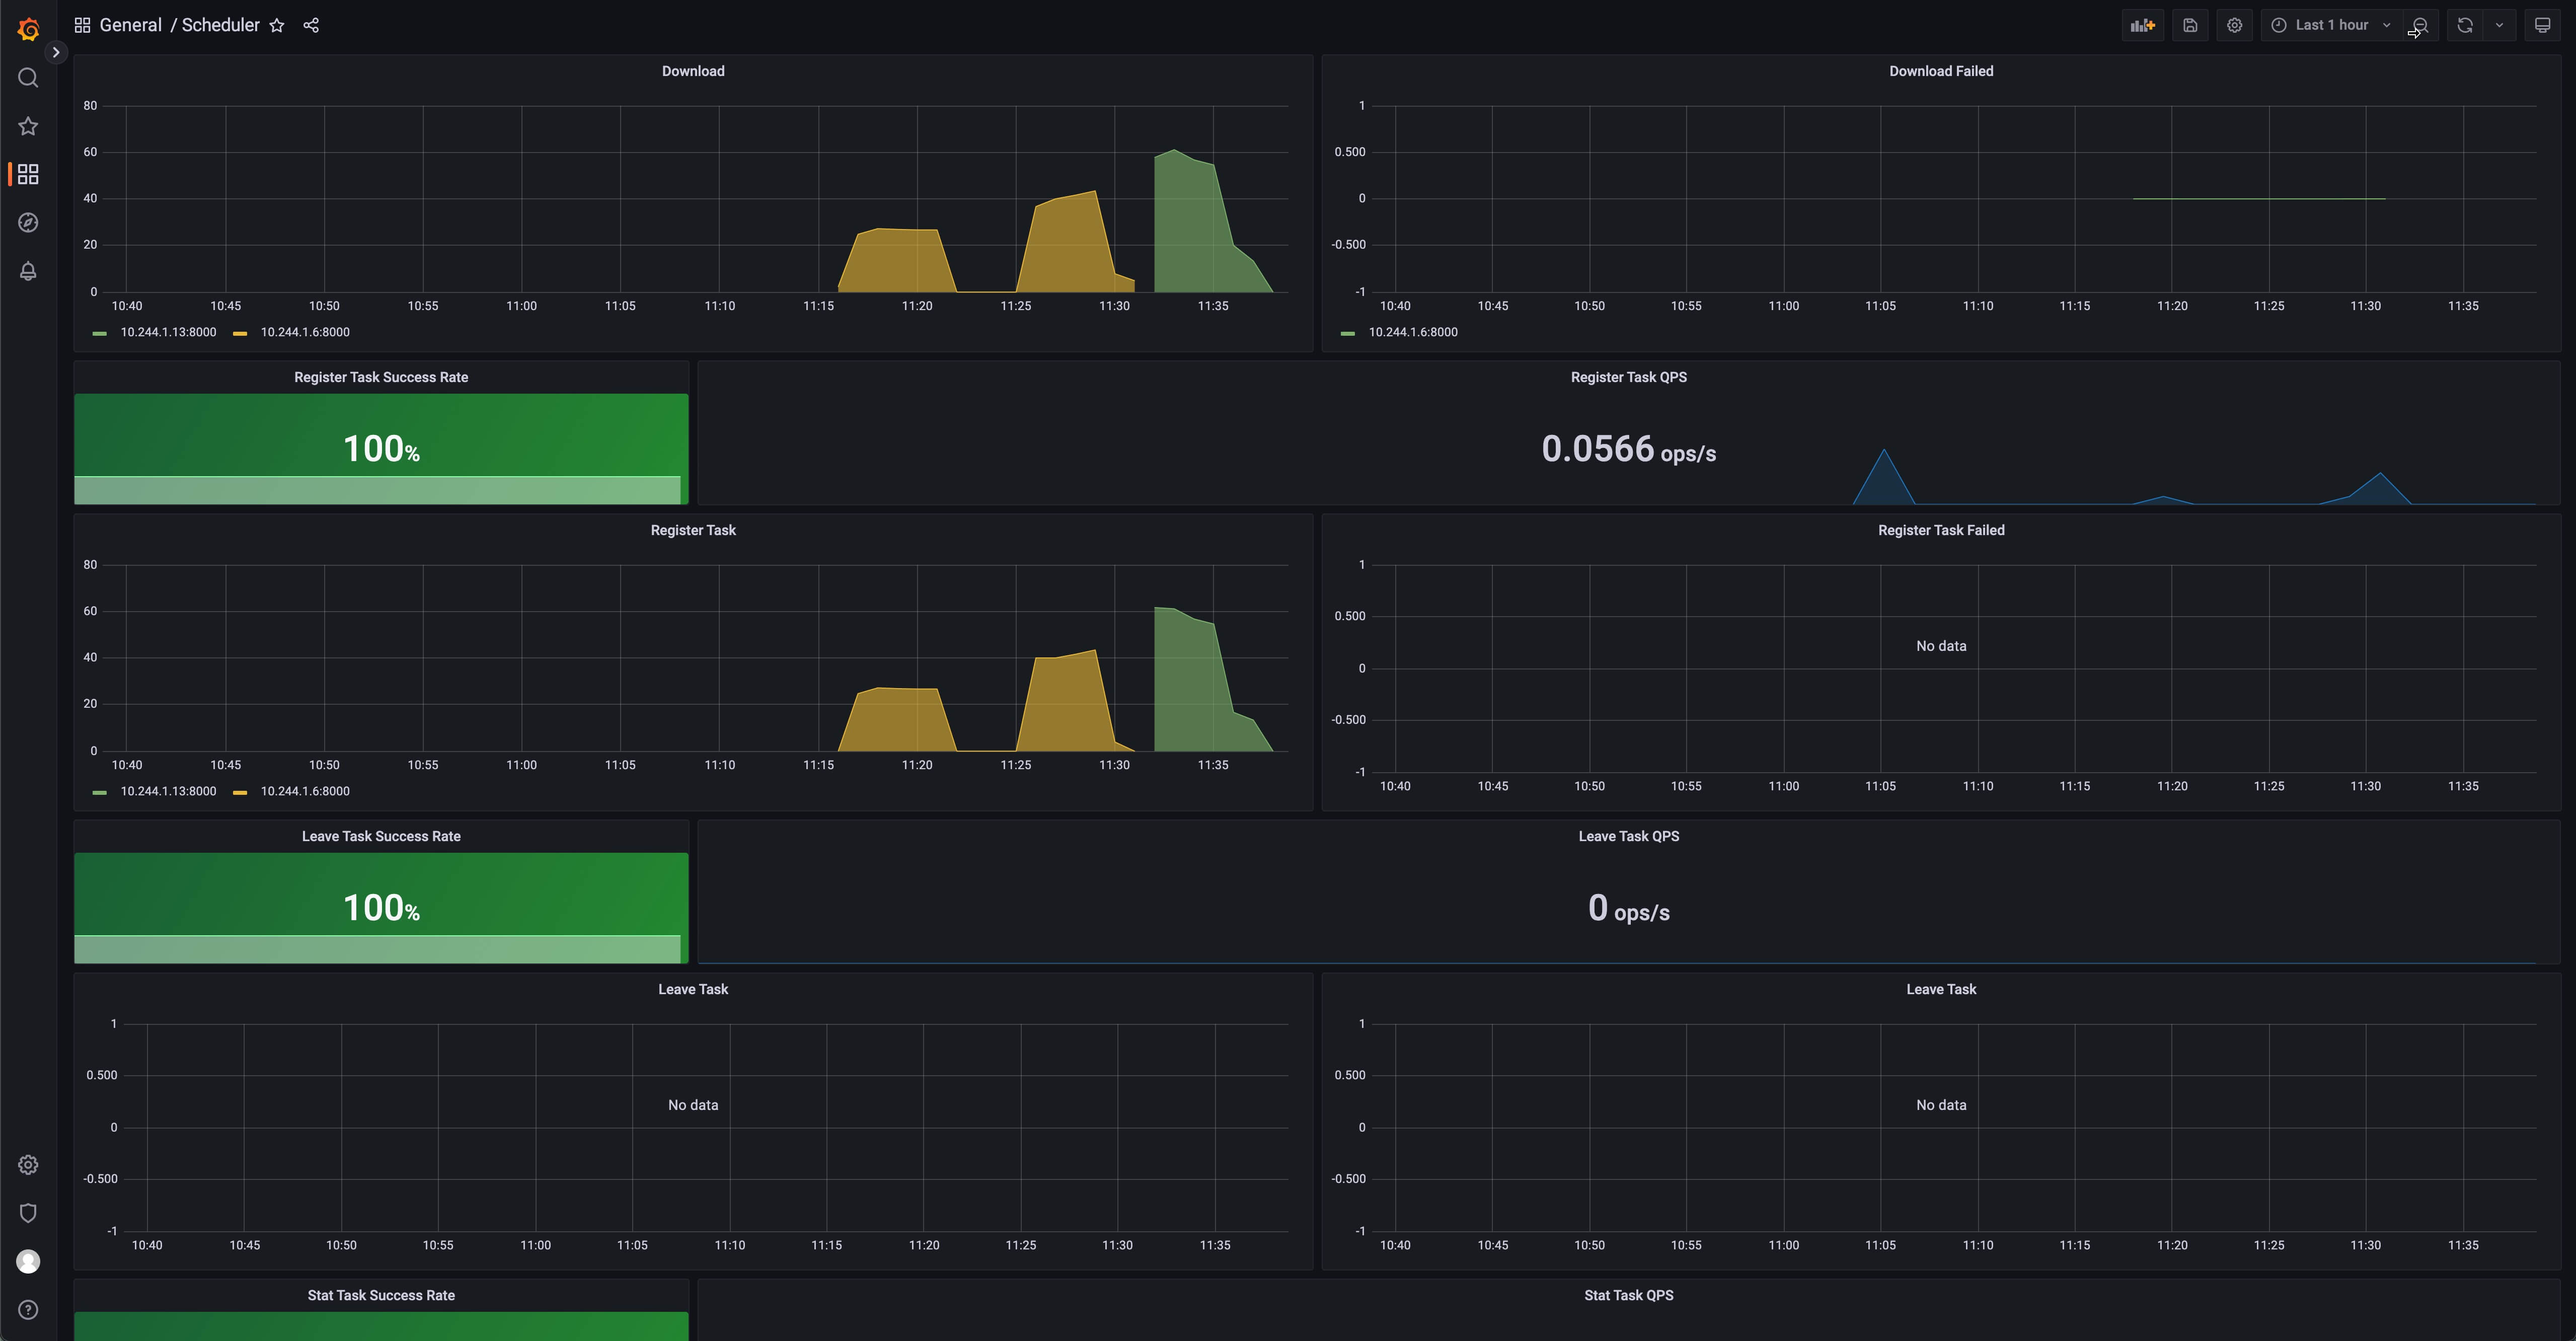Open the Register Task QPS panel title menu

coord(1628,377)
